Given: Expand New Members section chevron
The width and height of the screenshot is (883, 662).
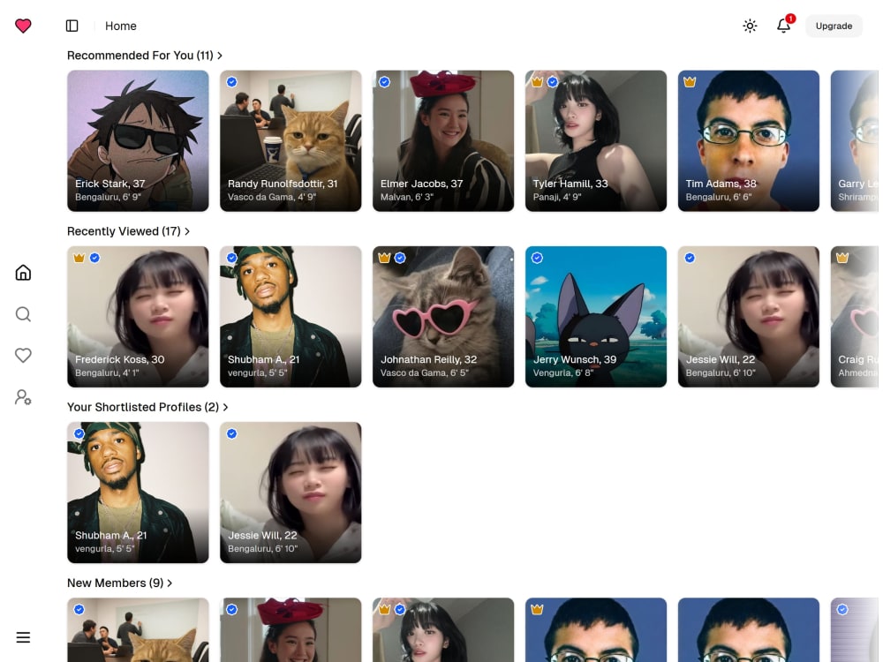Looking at the screenshot, I should pos(170,583).
